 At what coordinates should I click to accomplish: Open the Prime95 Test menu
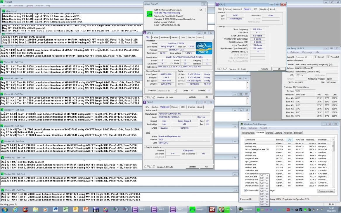tap(3, 6)
